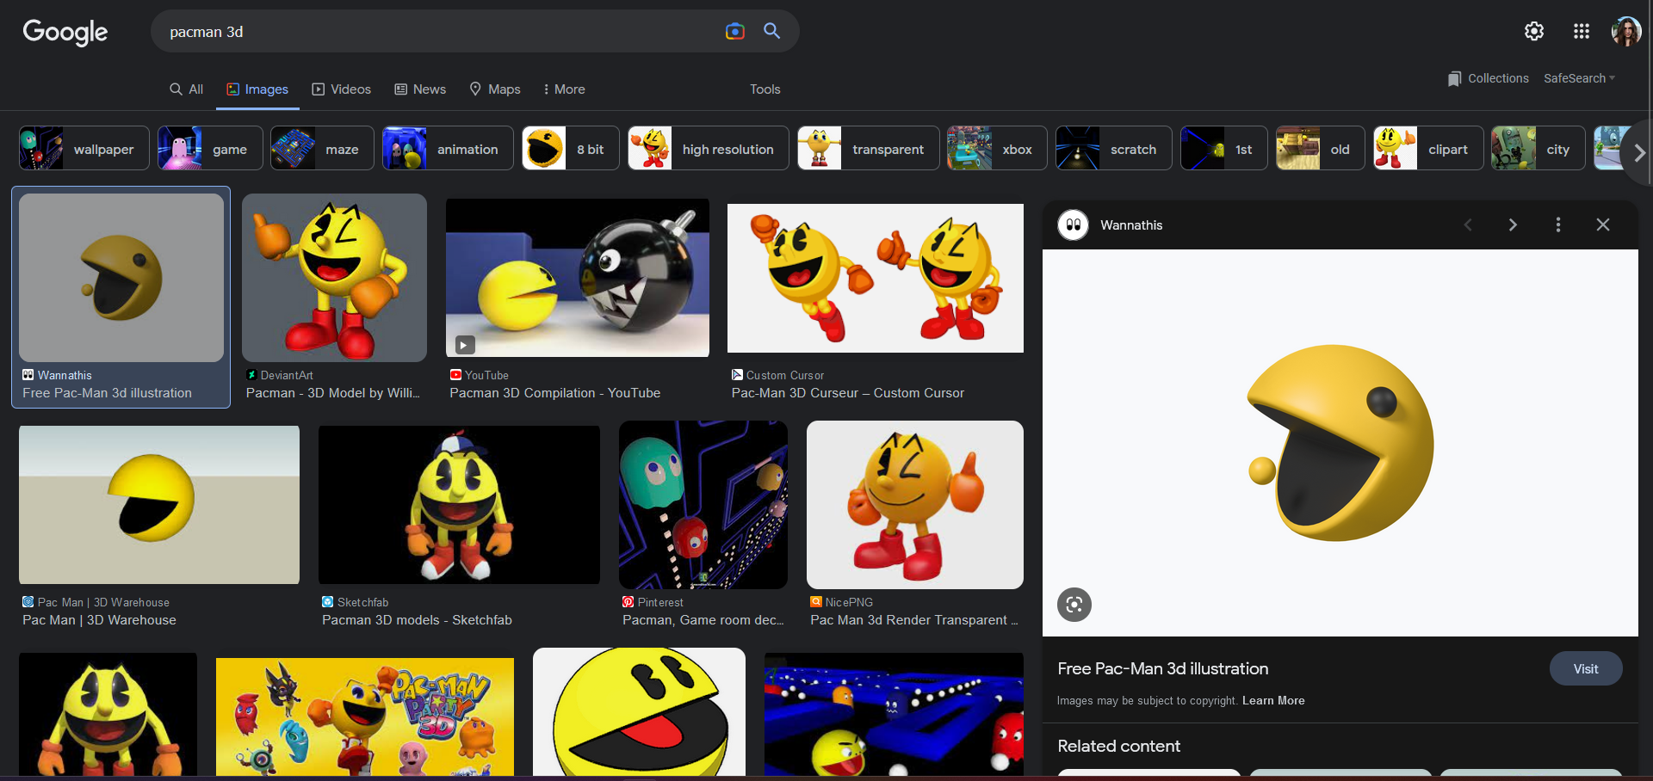Open the Learn More copyright link
This screenshot has width=1653, height=781.
pos(1273,700)
